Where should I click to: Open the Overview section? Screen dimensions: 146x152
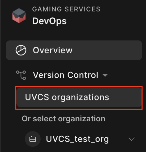point(74,50)
